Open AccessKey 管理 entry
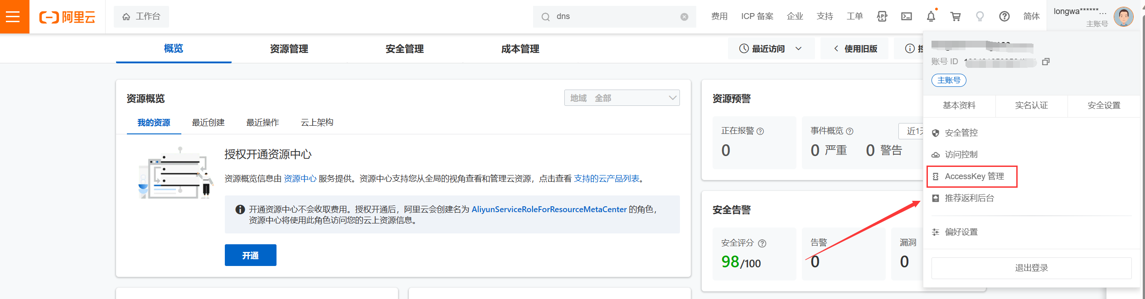The width and height of the screenshot is (1145, 299). pos(972,176)
